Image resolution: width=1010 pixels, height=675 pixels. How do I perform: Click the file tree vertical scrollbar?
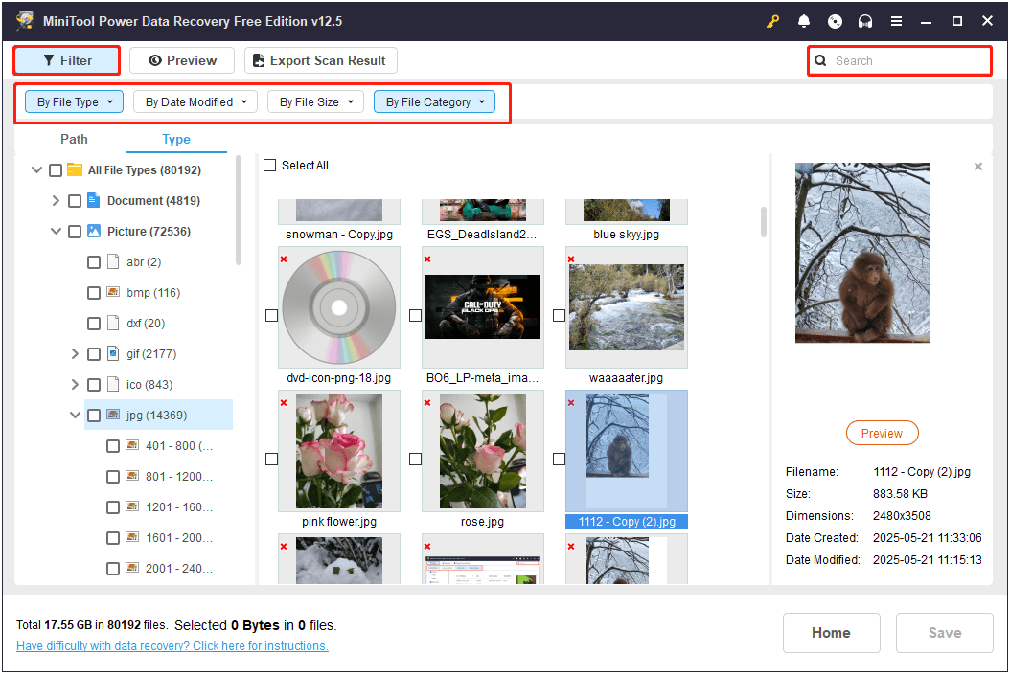239,210
